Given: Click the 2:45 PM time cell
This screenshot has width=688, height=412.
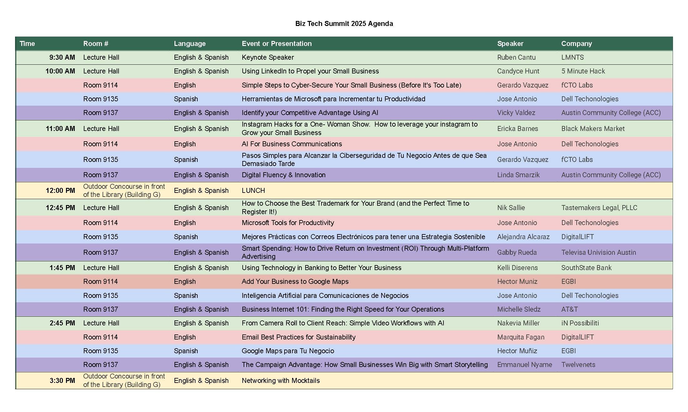Looking at the screenshot, I should point(62,323).
